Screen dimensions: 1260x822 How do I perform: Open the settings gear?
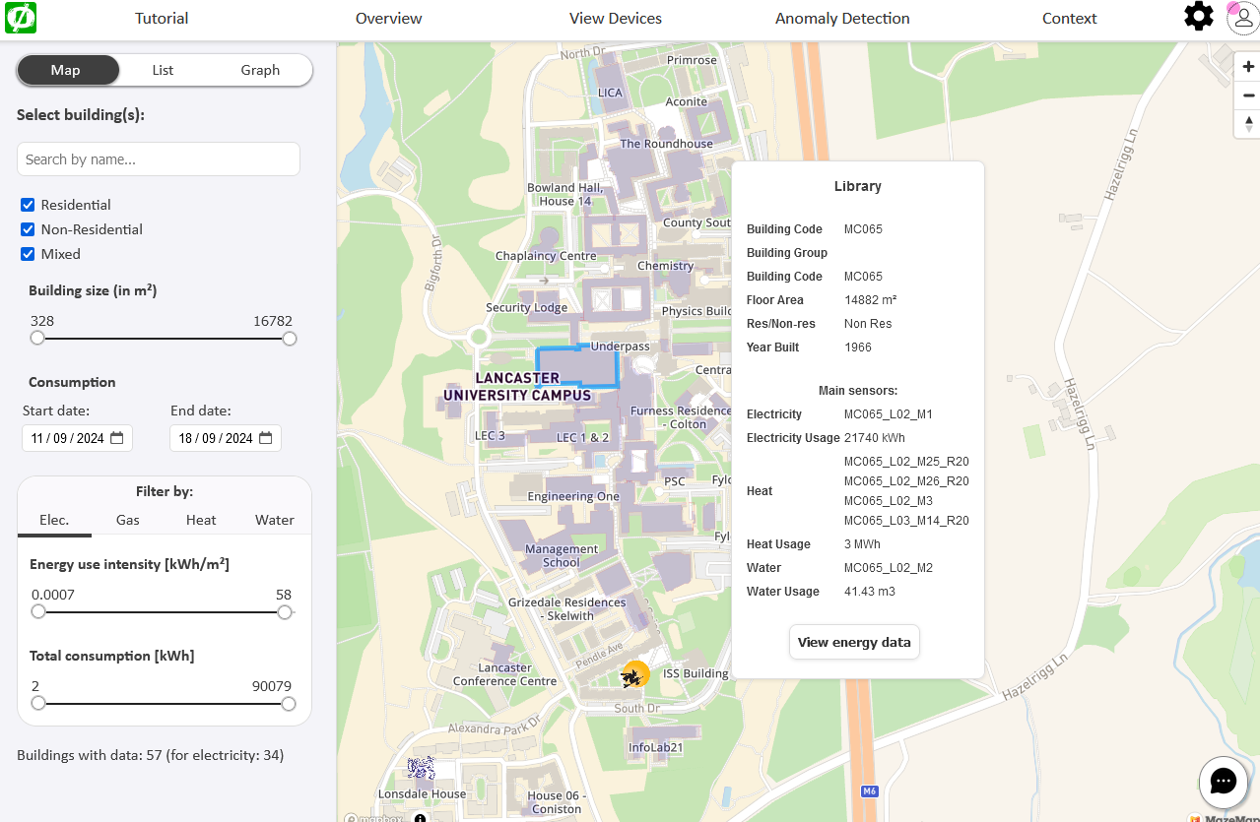point(1198,17)
